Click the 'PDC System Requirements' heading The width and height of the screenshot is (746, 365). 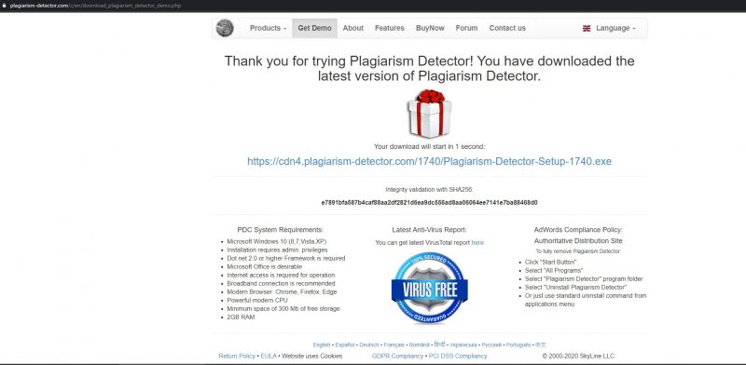pos(281,230)
